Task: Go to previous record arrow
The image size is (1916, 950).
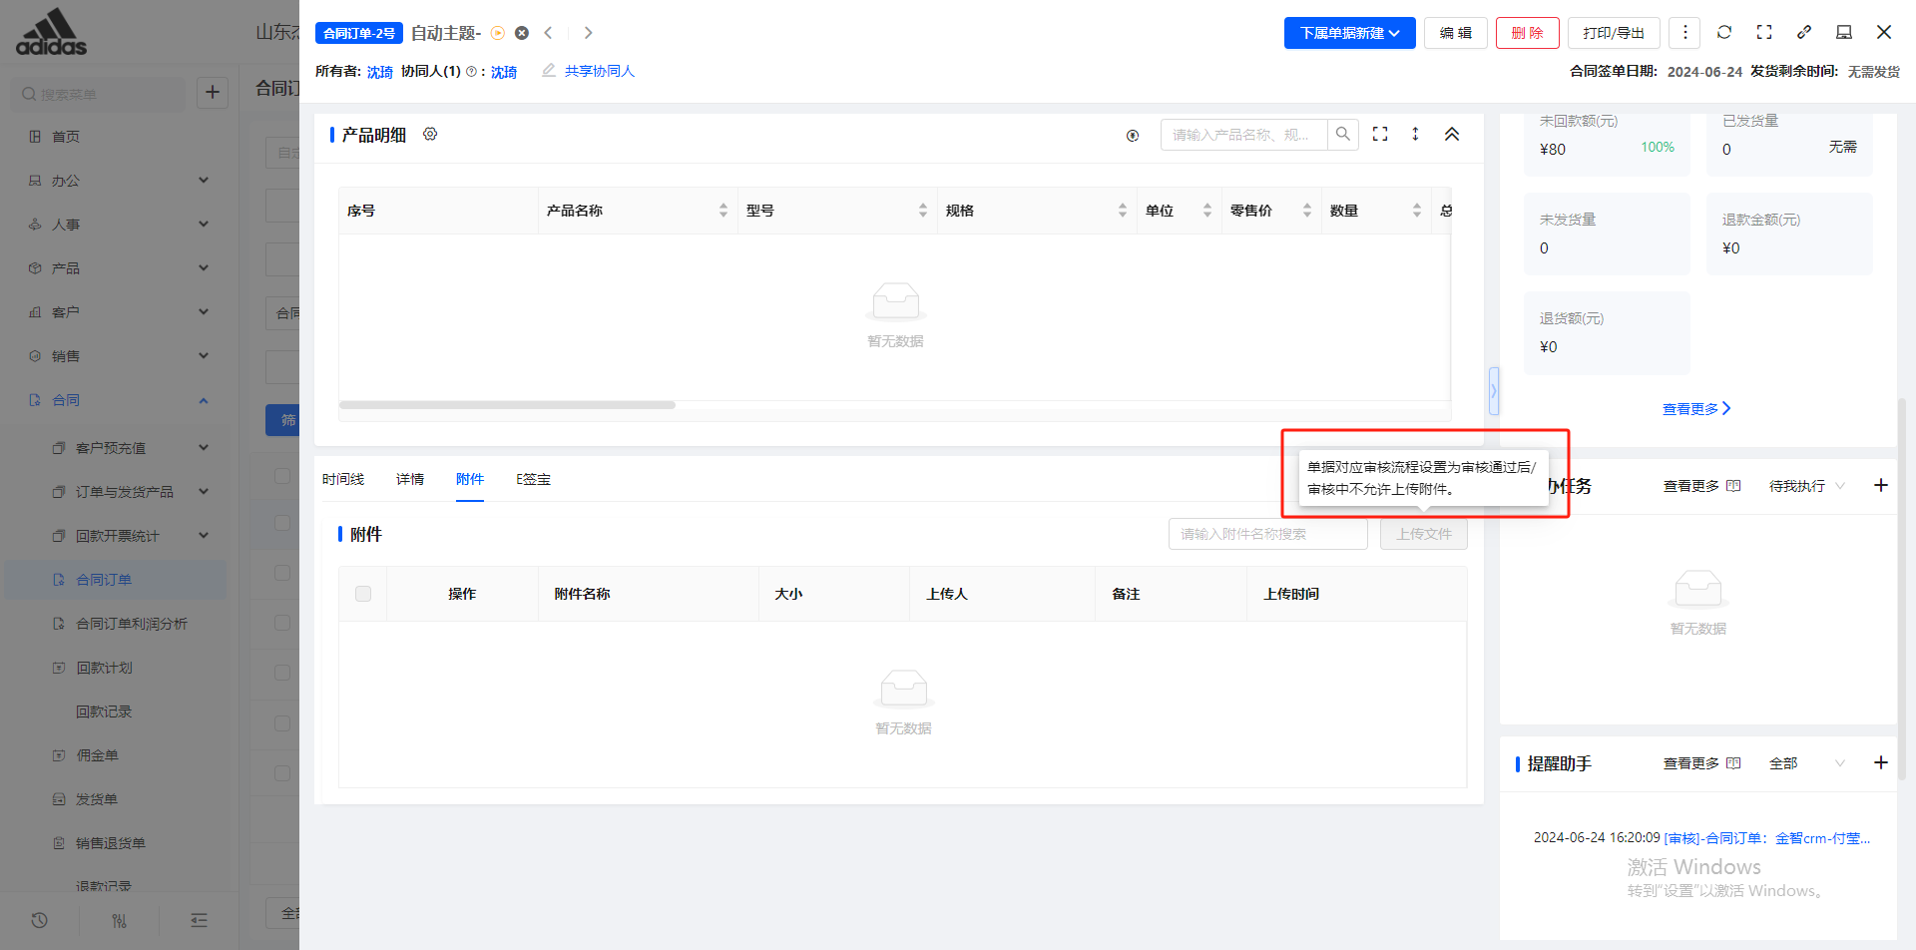Action: (x=549, y=33)
